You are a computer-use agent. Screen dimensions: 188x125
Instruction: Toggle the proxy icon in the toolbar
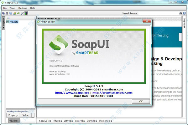coord(26,13)
